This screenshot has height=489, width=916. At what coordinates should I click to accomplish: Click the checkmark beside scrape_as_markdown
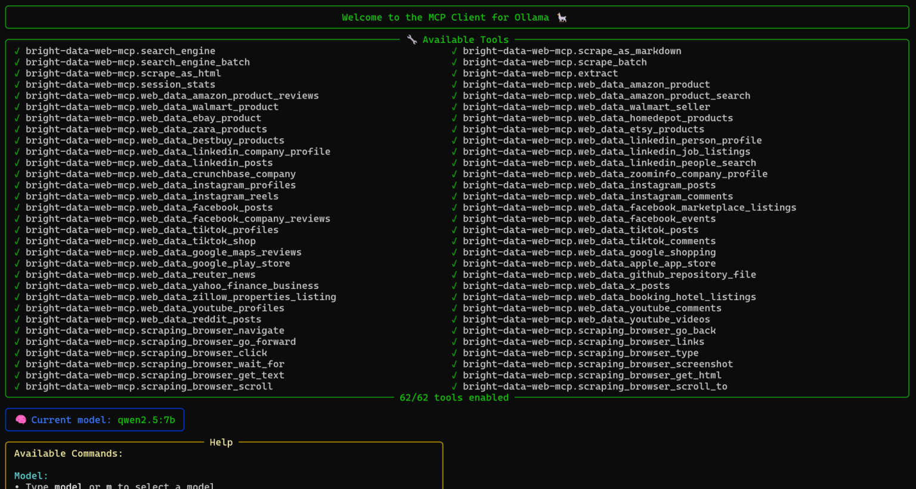point(455,51)
